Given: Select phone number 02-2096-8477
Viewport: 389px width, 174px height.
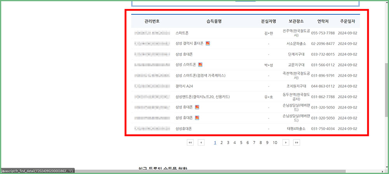Looking at the screenshot, I should (323, 43).
